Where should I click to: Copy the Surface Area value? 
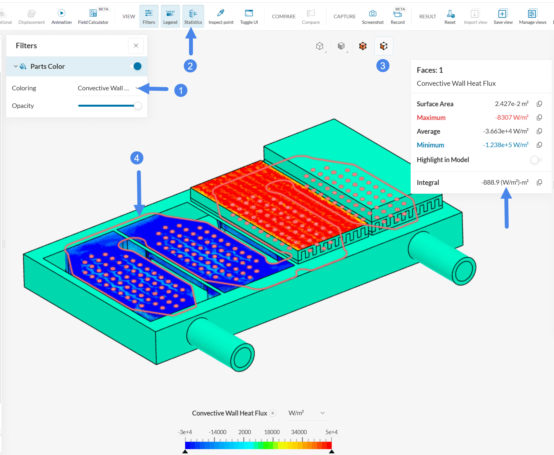point(539,104)
